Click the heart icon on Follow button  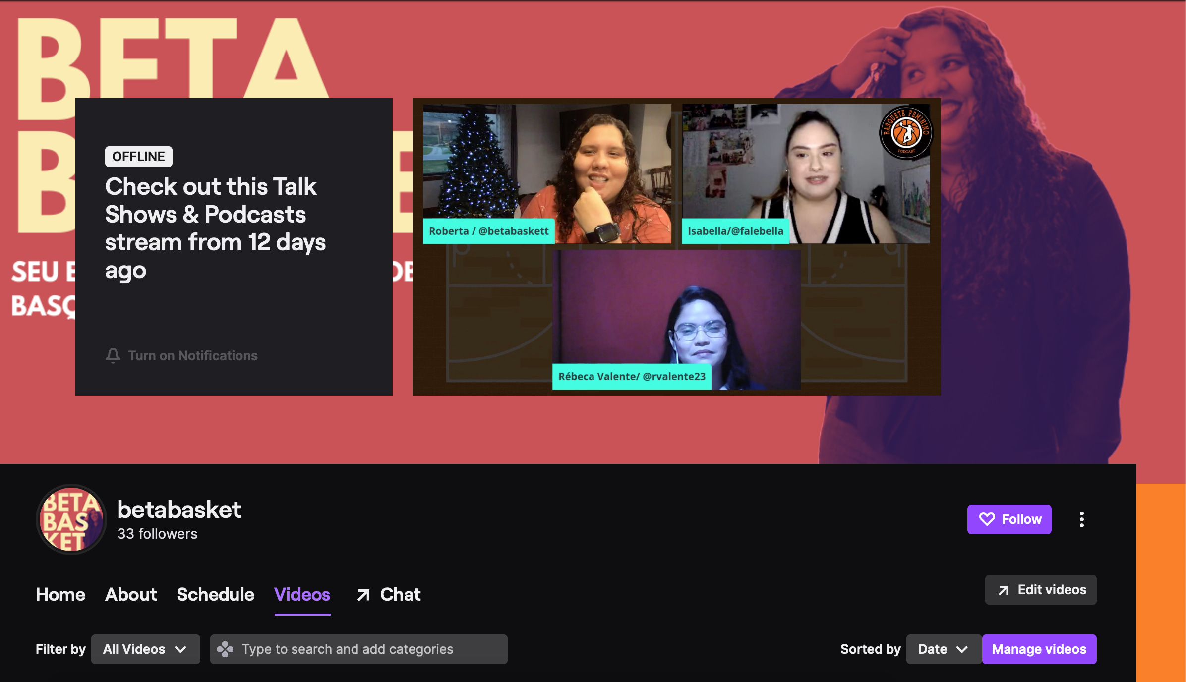(x=987, y=519)
